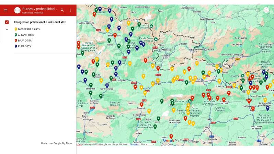
Task: Open the hamburger menu in the red header
Action: pyautogui.click(x=5, y=10)
